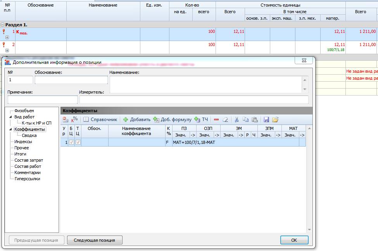
Task: Click Наименование field scroll down arrow
Action: 305,89
